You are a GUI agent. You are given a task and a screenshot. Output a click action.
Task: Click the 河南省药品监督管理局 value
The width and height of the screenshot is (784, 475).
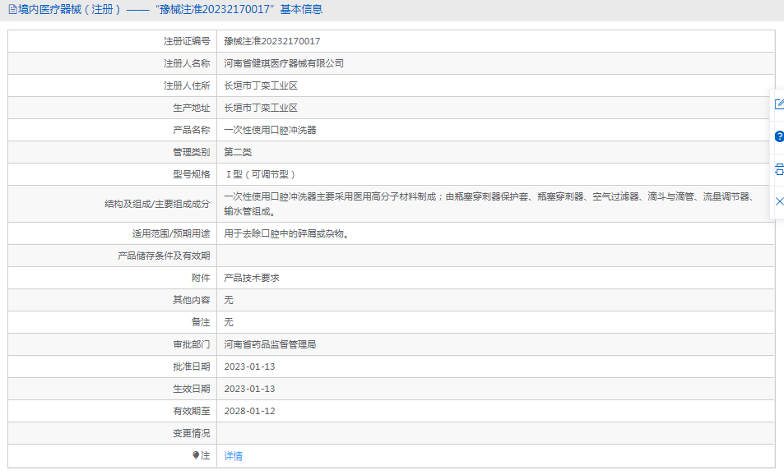pos(270,344)
